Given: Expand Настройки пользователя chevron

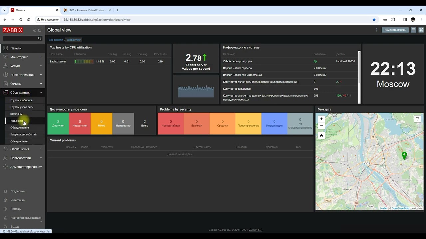Looking at the screenshot, I should pos(41,221).
